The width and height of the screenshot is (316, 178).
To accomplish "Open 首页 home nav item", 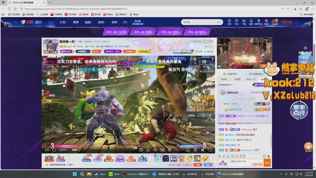I will [x=39, y=22].
